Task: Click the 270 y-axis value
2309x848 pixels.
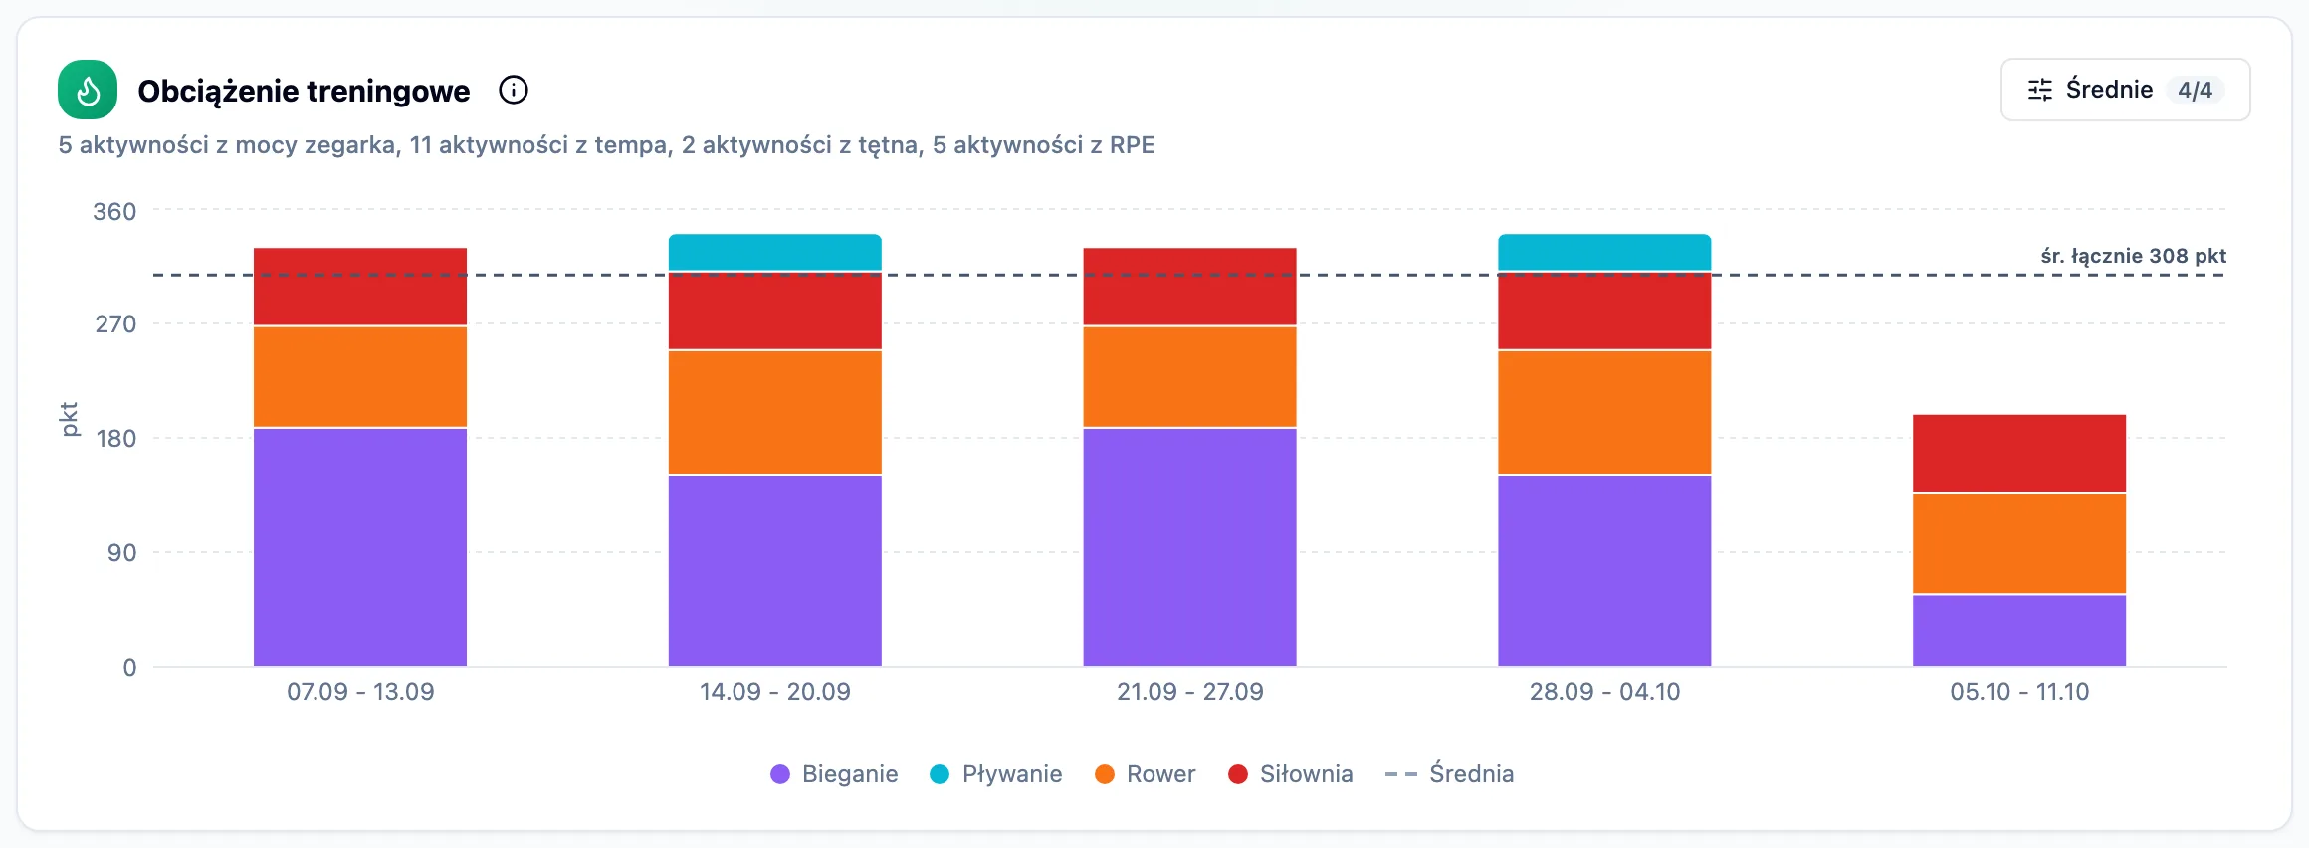Action: (115, 324)
